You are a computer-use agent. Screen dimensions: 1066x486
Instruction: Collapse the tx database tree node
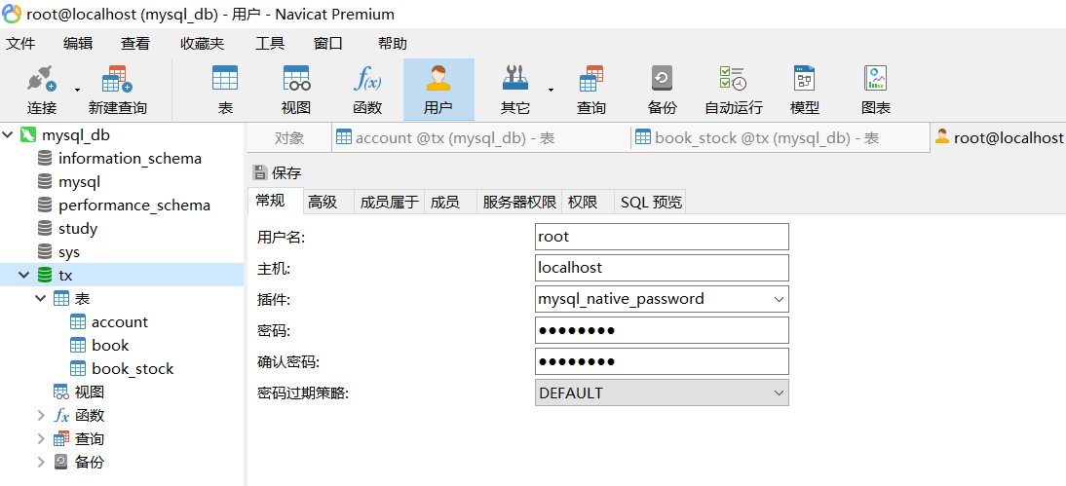pos(24,276)
